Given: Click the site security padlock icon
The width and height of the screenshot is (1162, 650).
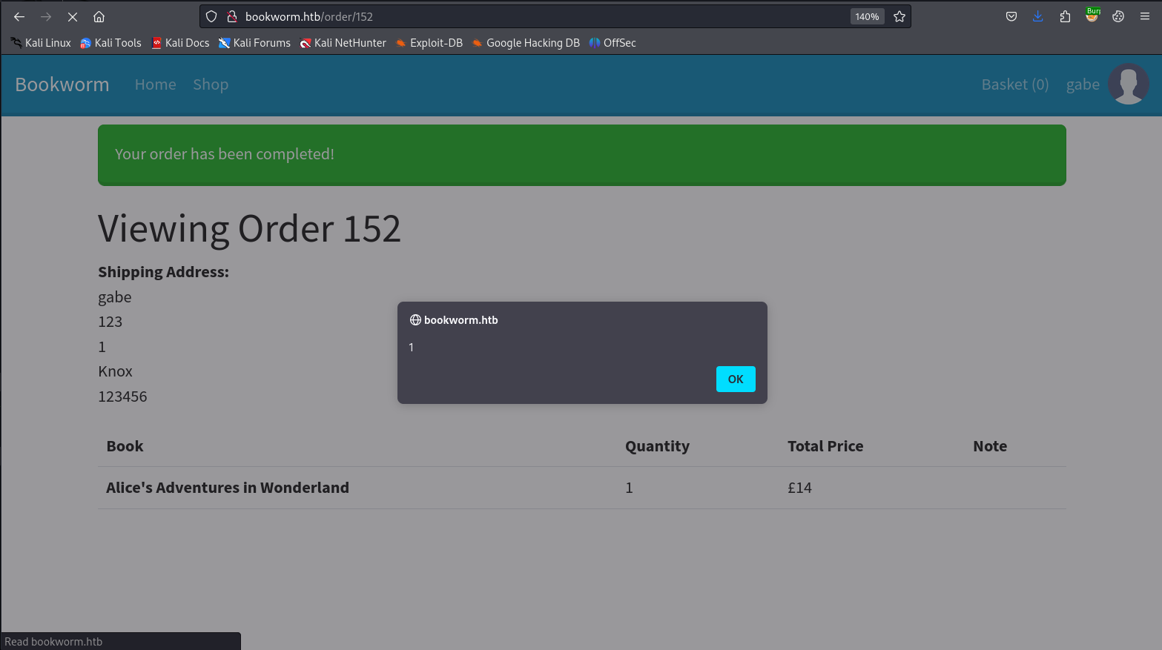Looking at the screenshot, I should pos(231,16).
